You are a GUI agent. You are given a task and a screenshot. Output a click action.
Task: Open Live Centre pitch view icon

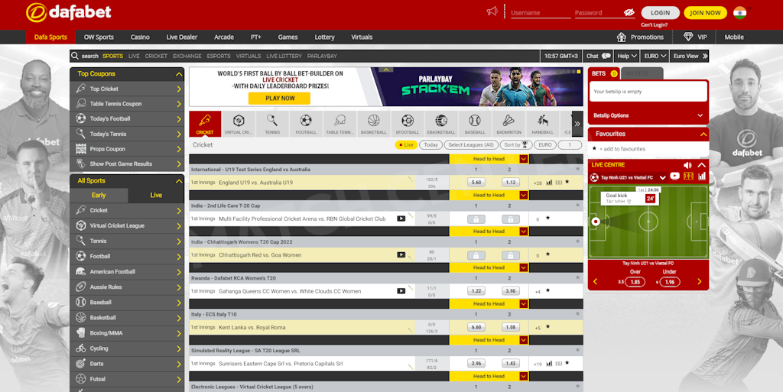coord(689,177)
